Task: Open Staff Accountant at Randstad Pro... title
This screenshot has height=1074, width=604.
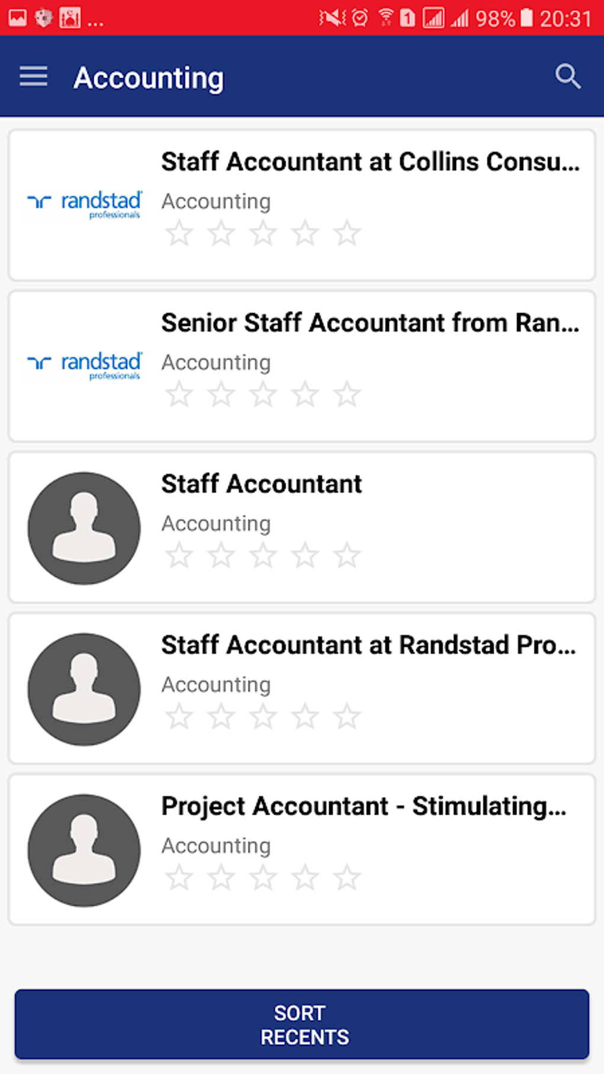Action: [x=368, y=645]
